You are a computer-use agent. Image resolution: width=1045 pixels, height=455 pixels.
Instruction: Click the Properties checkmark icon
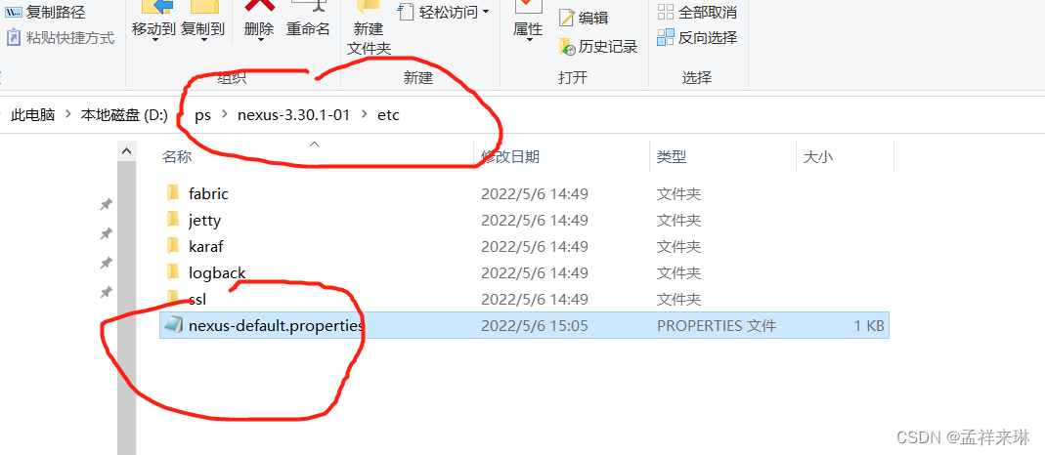[529, 6]
